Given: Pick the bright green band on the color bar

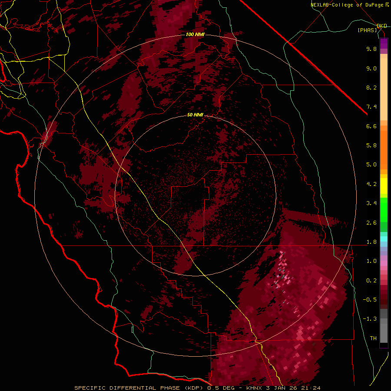Looking at the screenshot, I should point(384,209).
